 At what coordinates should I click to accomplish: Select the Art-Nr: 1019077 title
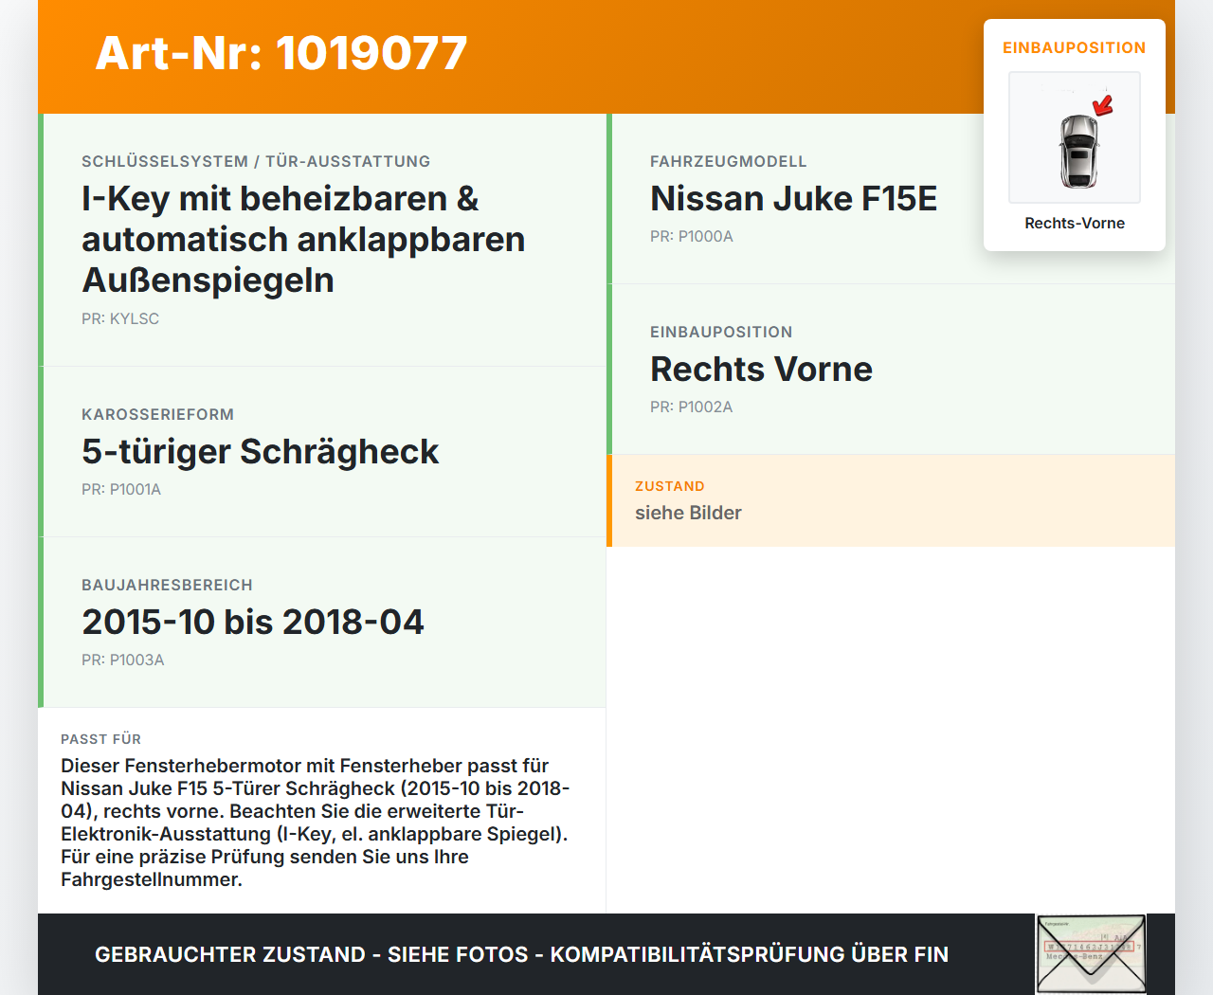click(x=281, y=53)
